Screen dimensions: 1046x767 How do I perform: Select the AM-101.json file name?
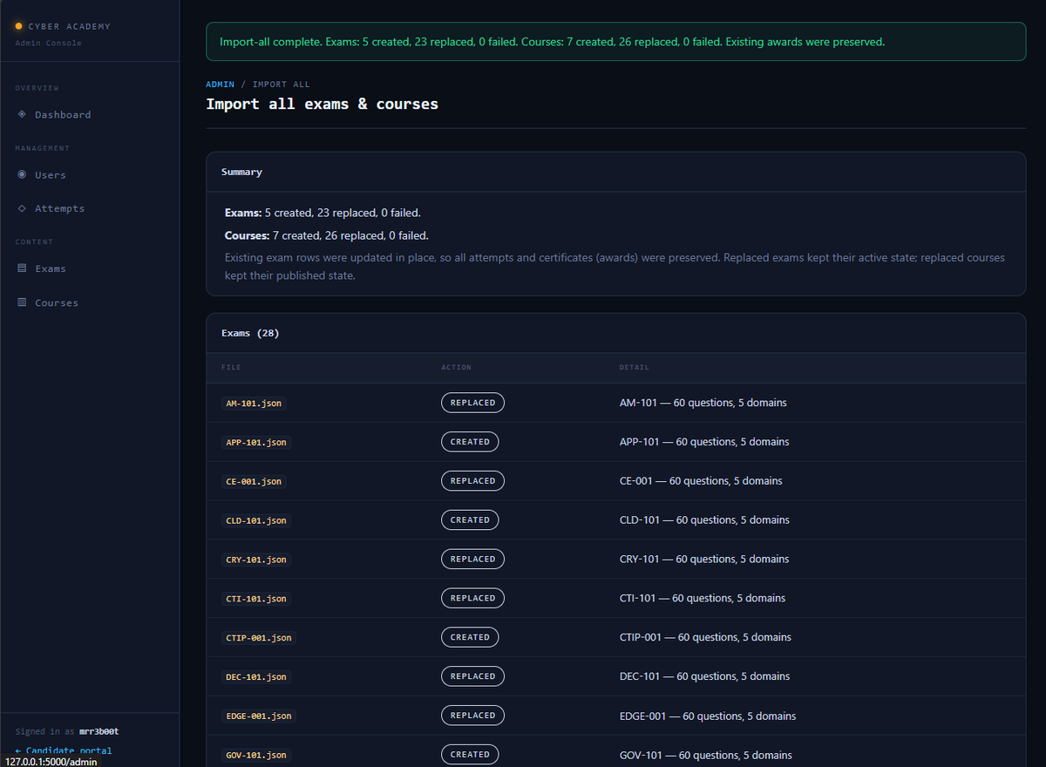(253, 403)
